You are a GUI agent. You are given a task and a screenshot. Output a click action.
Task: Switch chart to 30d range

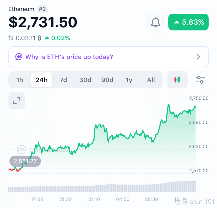[85, 80]
